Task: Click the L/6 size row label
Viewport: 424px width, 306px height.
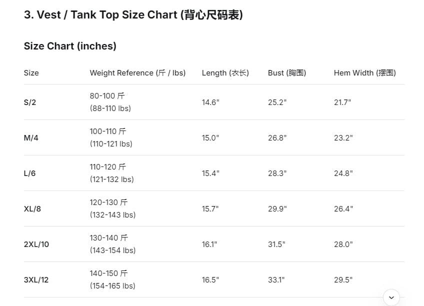Action: coord(29,173)
